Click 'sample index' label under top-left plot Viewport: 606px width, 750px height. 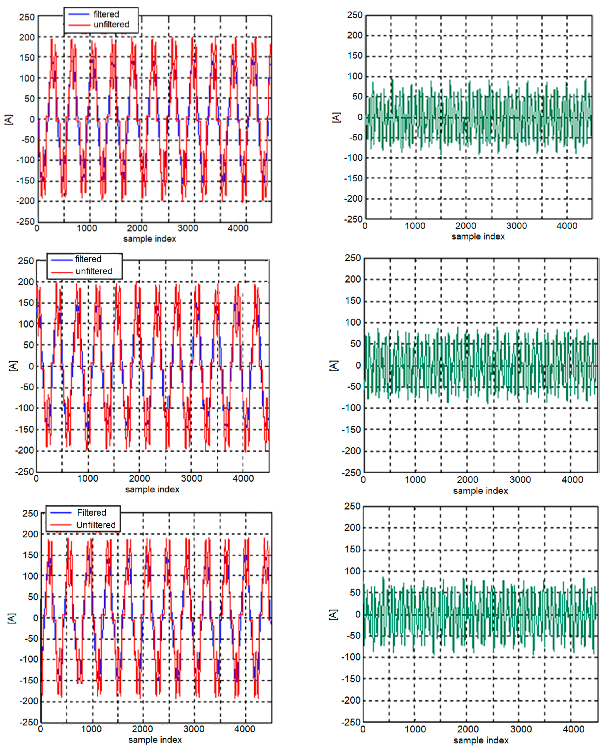(149, 239)
